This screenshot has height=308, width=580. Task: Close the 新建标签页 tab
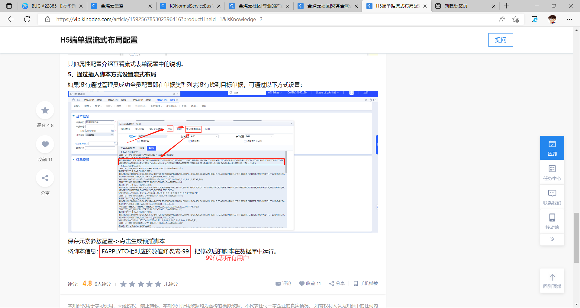pyautogui.click(x=494, y=6)
